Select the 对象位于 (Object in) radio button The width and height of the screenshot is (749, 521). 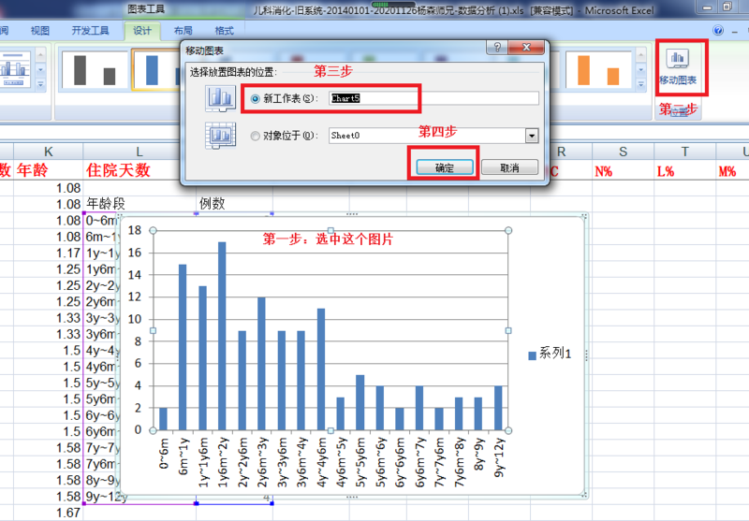[x=255, y=136]
